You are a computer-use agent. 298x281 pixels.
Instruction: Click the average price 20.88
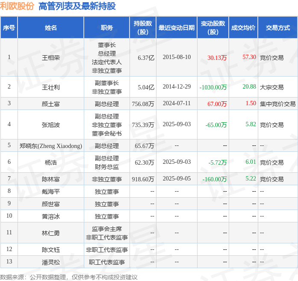249,86
